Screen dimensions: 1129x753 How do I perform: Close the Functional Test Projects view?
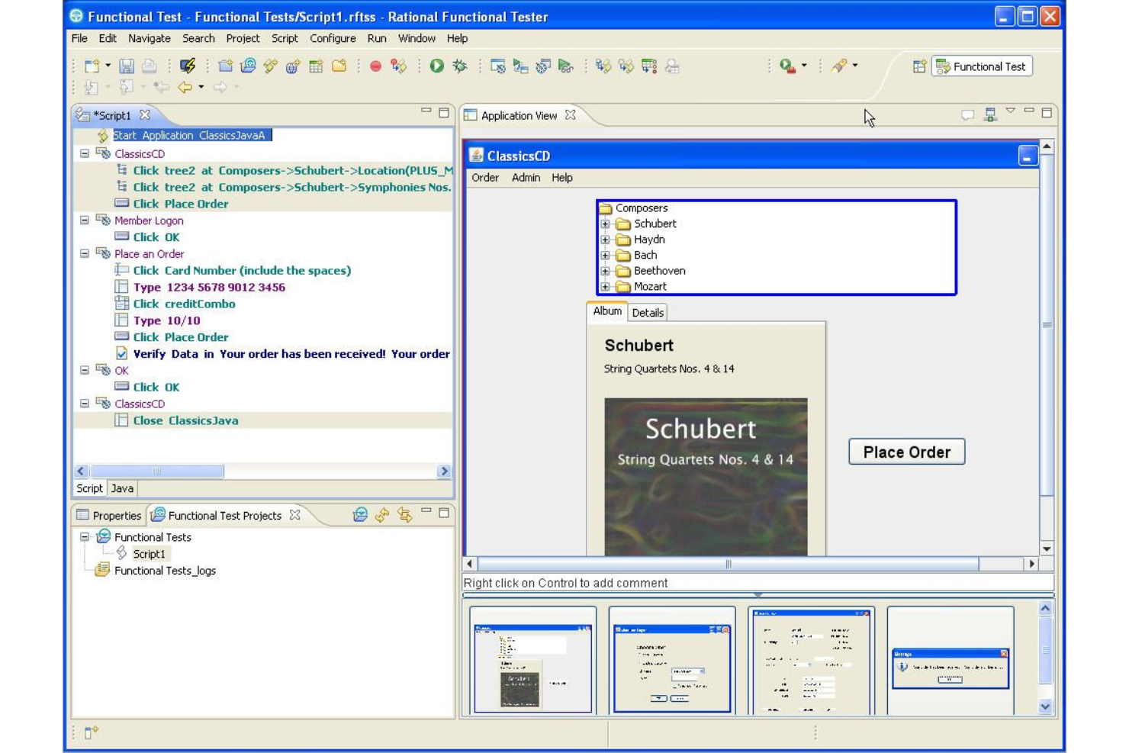click(x=294, y=515)
